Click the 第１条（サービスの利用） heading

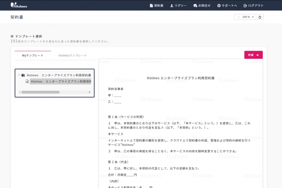[126, 117]
